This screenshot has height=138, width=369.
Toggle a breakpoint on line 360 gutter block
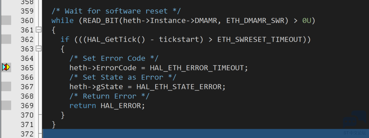click(x=6, y=20)
